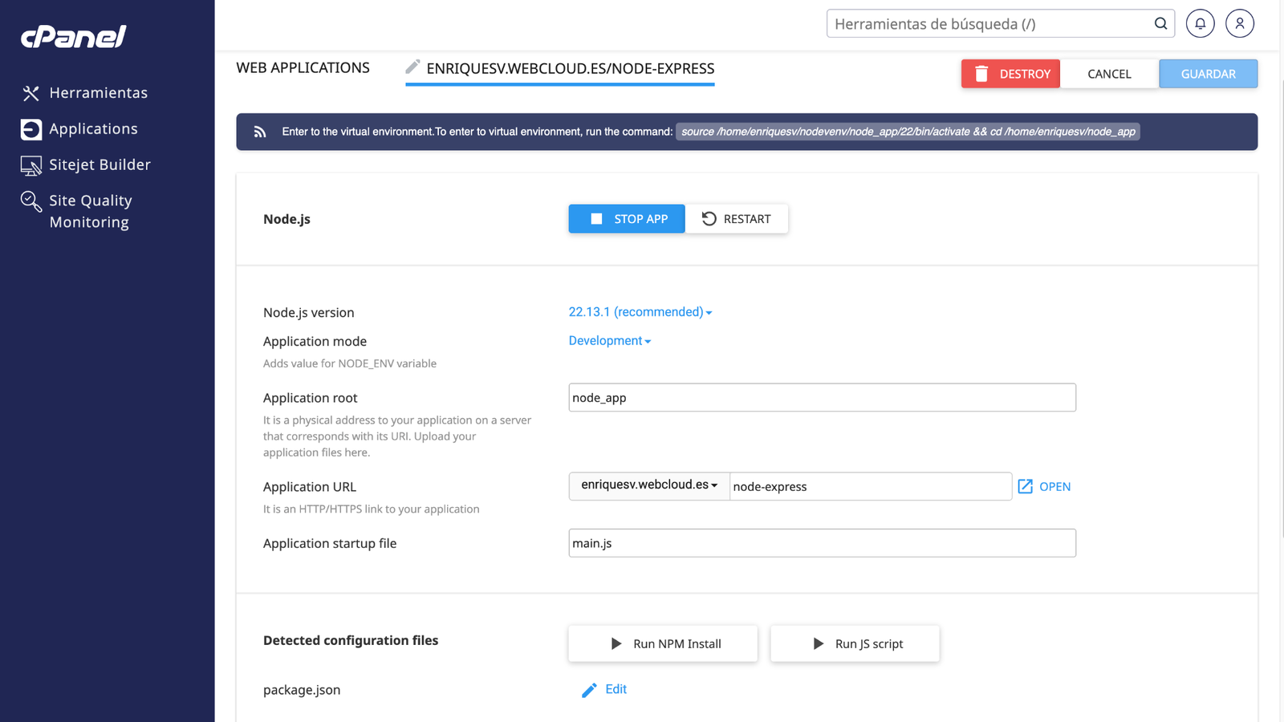Click the restart circular arrow icon
Screen dimensions: 1284x722
(x=709, y=219)
